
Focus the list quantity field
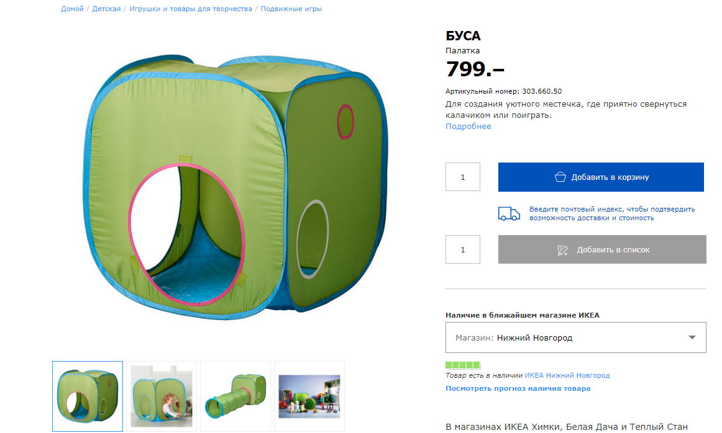point(463,249)
